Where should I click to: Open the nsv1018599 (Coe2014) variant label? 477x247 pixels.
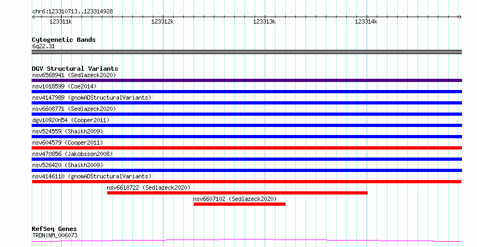(x=64, y=86)
